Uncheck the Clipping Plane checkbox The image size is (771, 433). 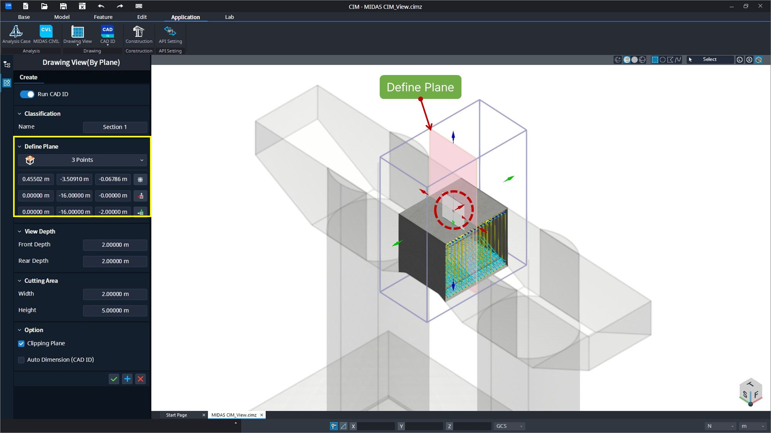coord(22,344)
